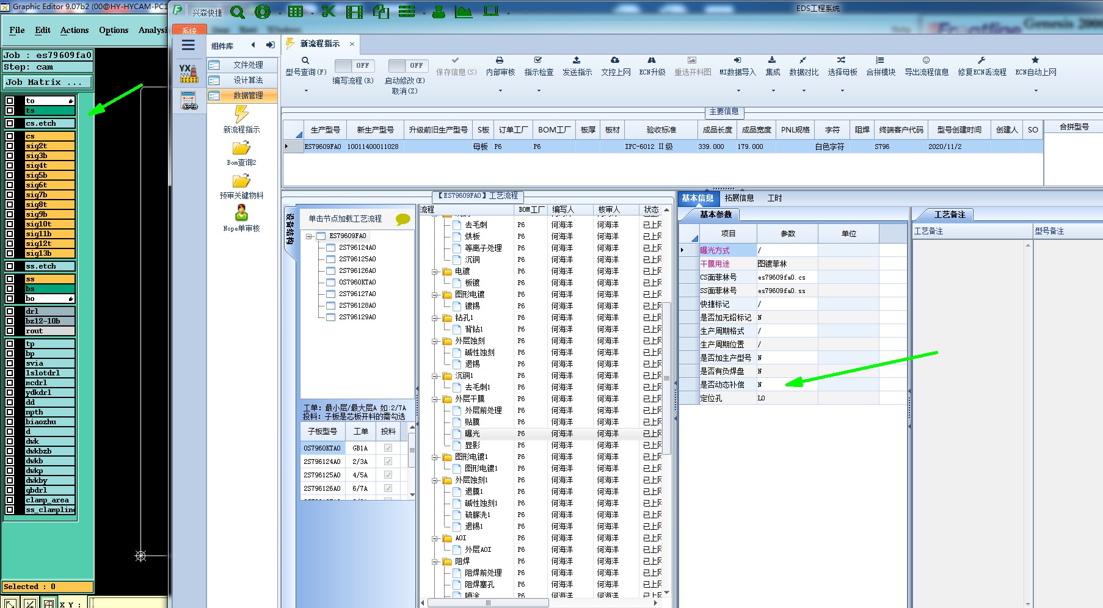Collapse the 外层蚀刻 process folder

[x=435, y=341]
